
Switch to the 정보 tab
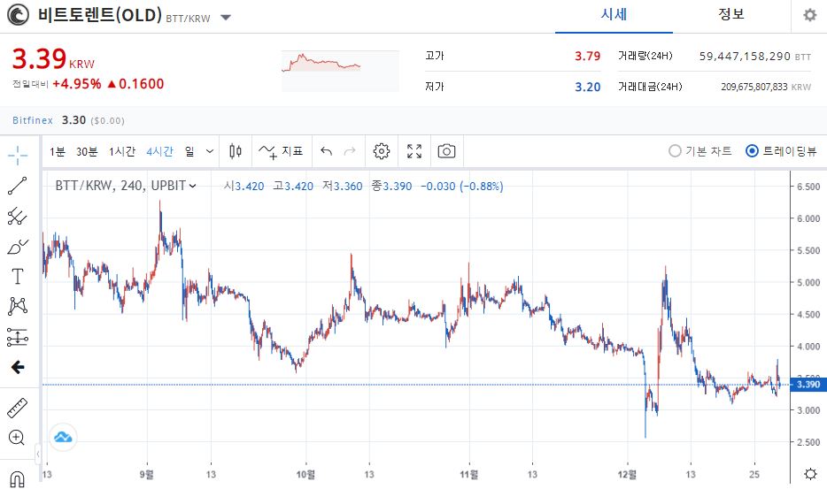tap(731, 15)
